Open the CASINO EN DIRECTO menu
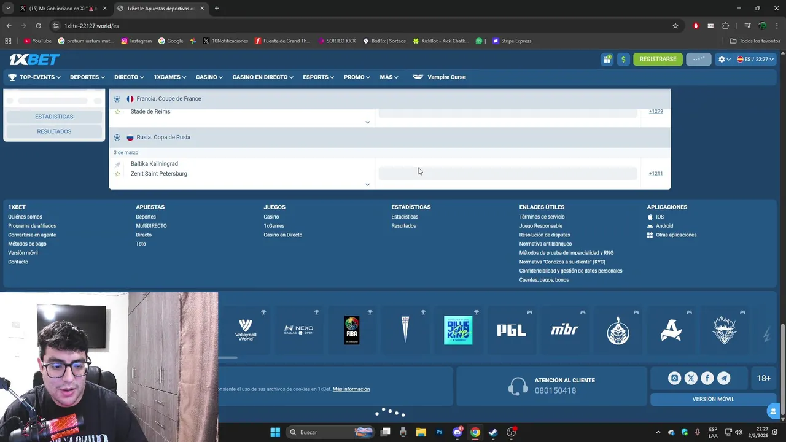Image resolution: width=786 pixels, height=442 pixels. (x=263, y=77)
